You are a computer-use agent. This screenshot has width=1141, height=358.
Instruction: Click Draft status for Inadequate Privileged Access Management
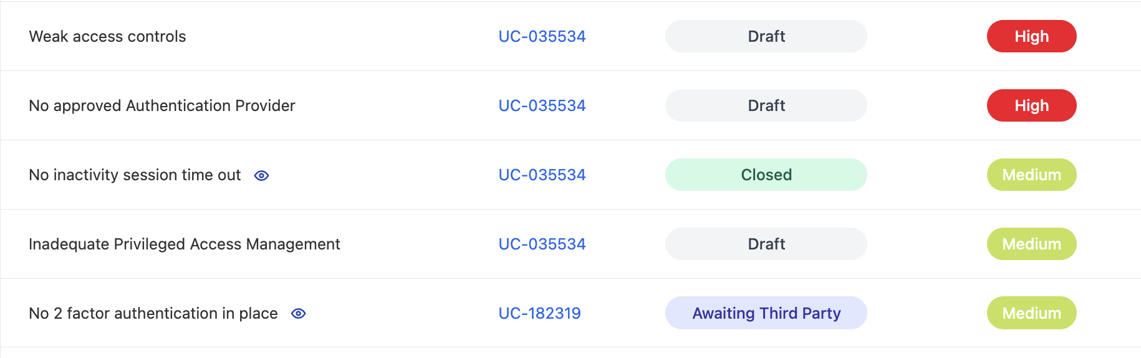pos(766,244)
